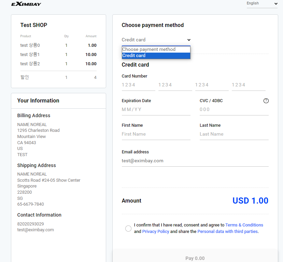
Task: Open the Terms & Conditions link
Action: 244,225
